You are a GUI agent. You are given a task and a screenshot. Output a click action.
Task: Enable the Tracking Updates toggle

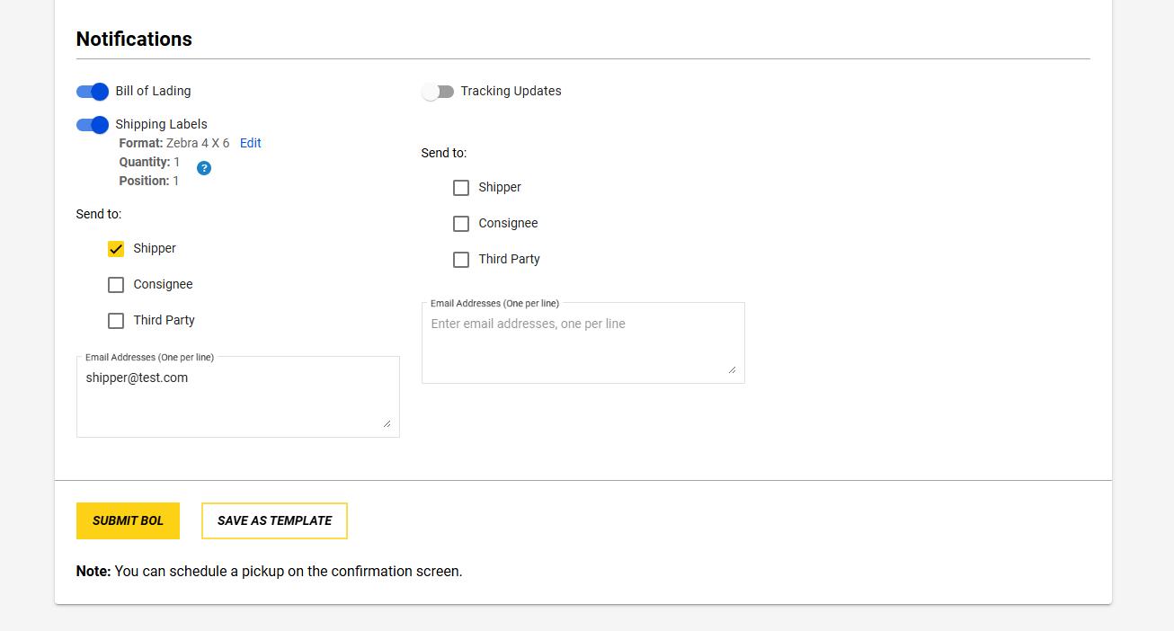(438, 92)
